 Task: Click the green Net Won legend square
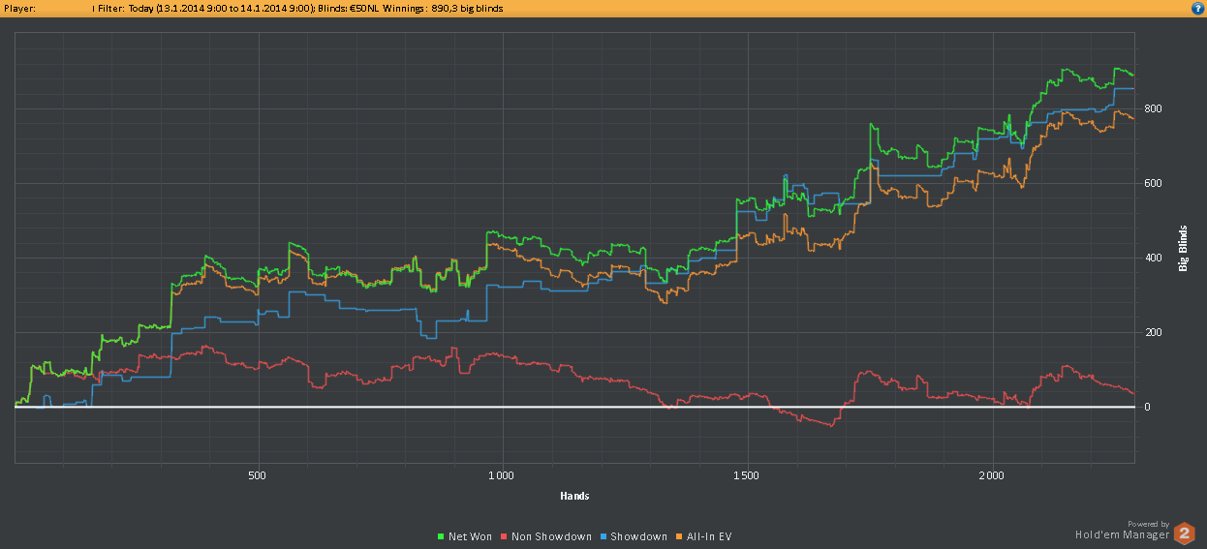click(x=441, y=536)
